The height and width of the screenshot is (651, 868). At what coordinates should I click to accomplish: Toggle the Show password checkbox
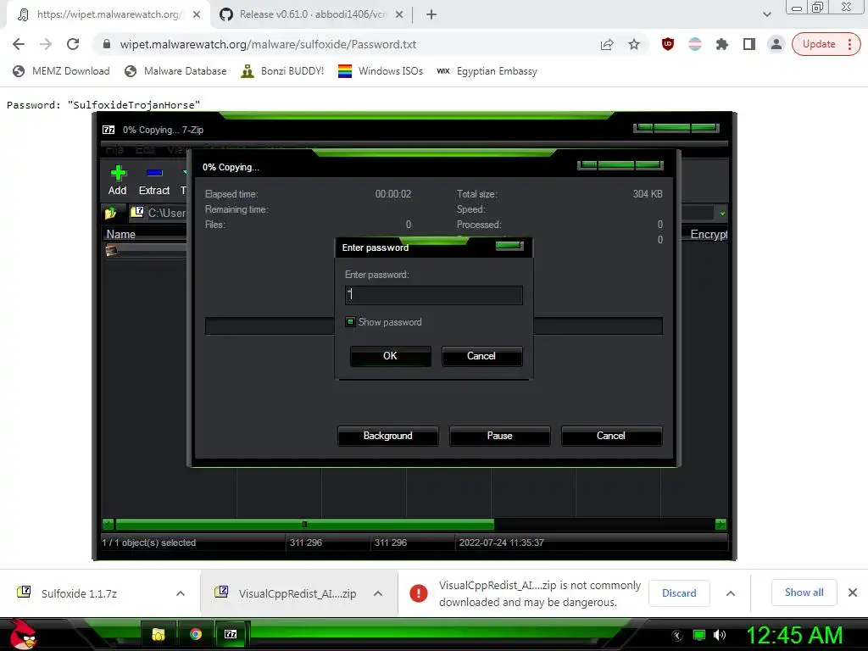[350, 321]
